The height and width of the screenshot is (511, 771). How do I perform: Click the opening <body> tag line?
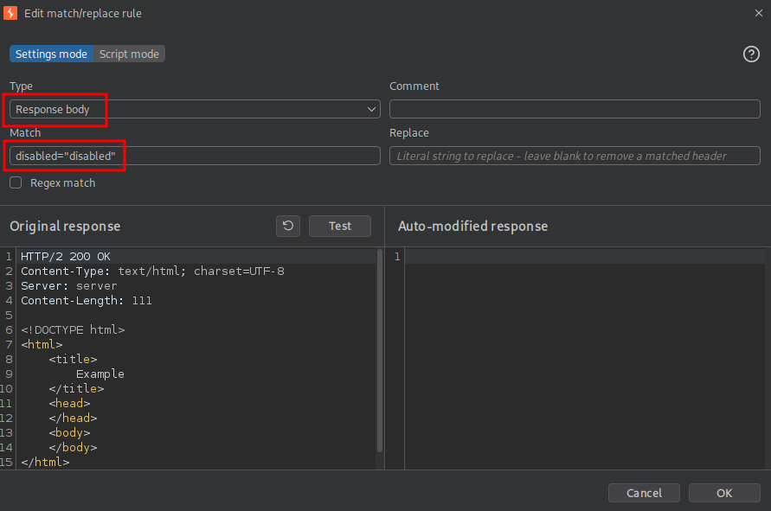click(x=69, y=433)
